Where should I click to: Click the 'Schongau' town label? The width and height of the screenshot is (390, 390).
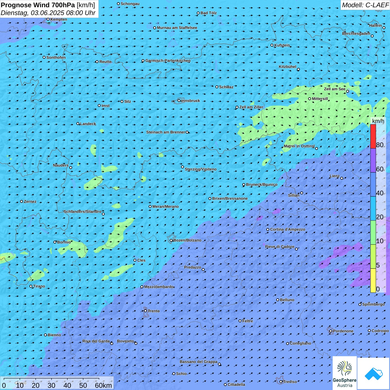click(x=130, y=4)
